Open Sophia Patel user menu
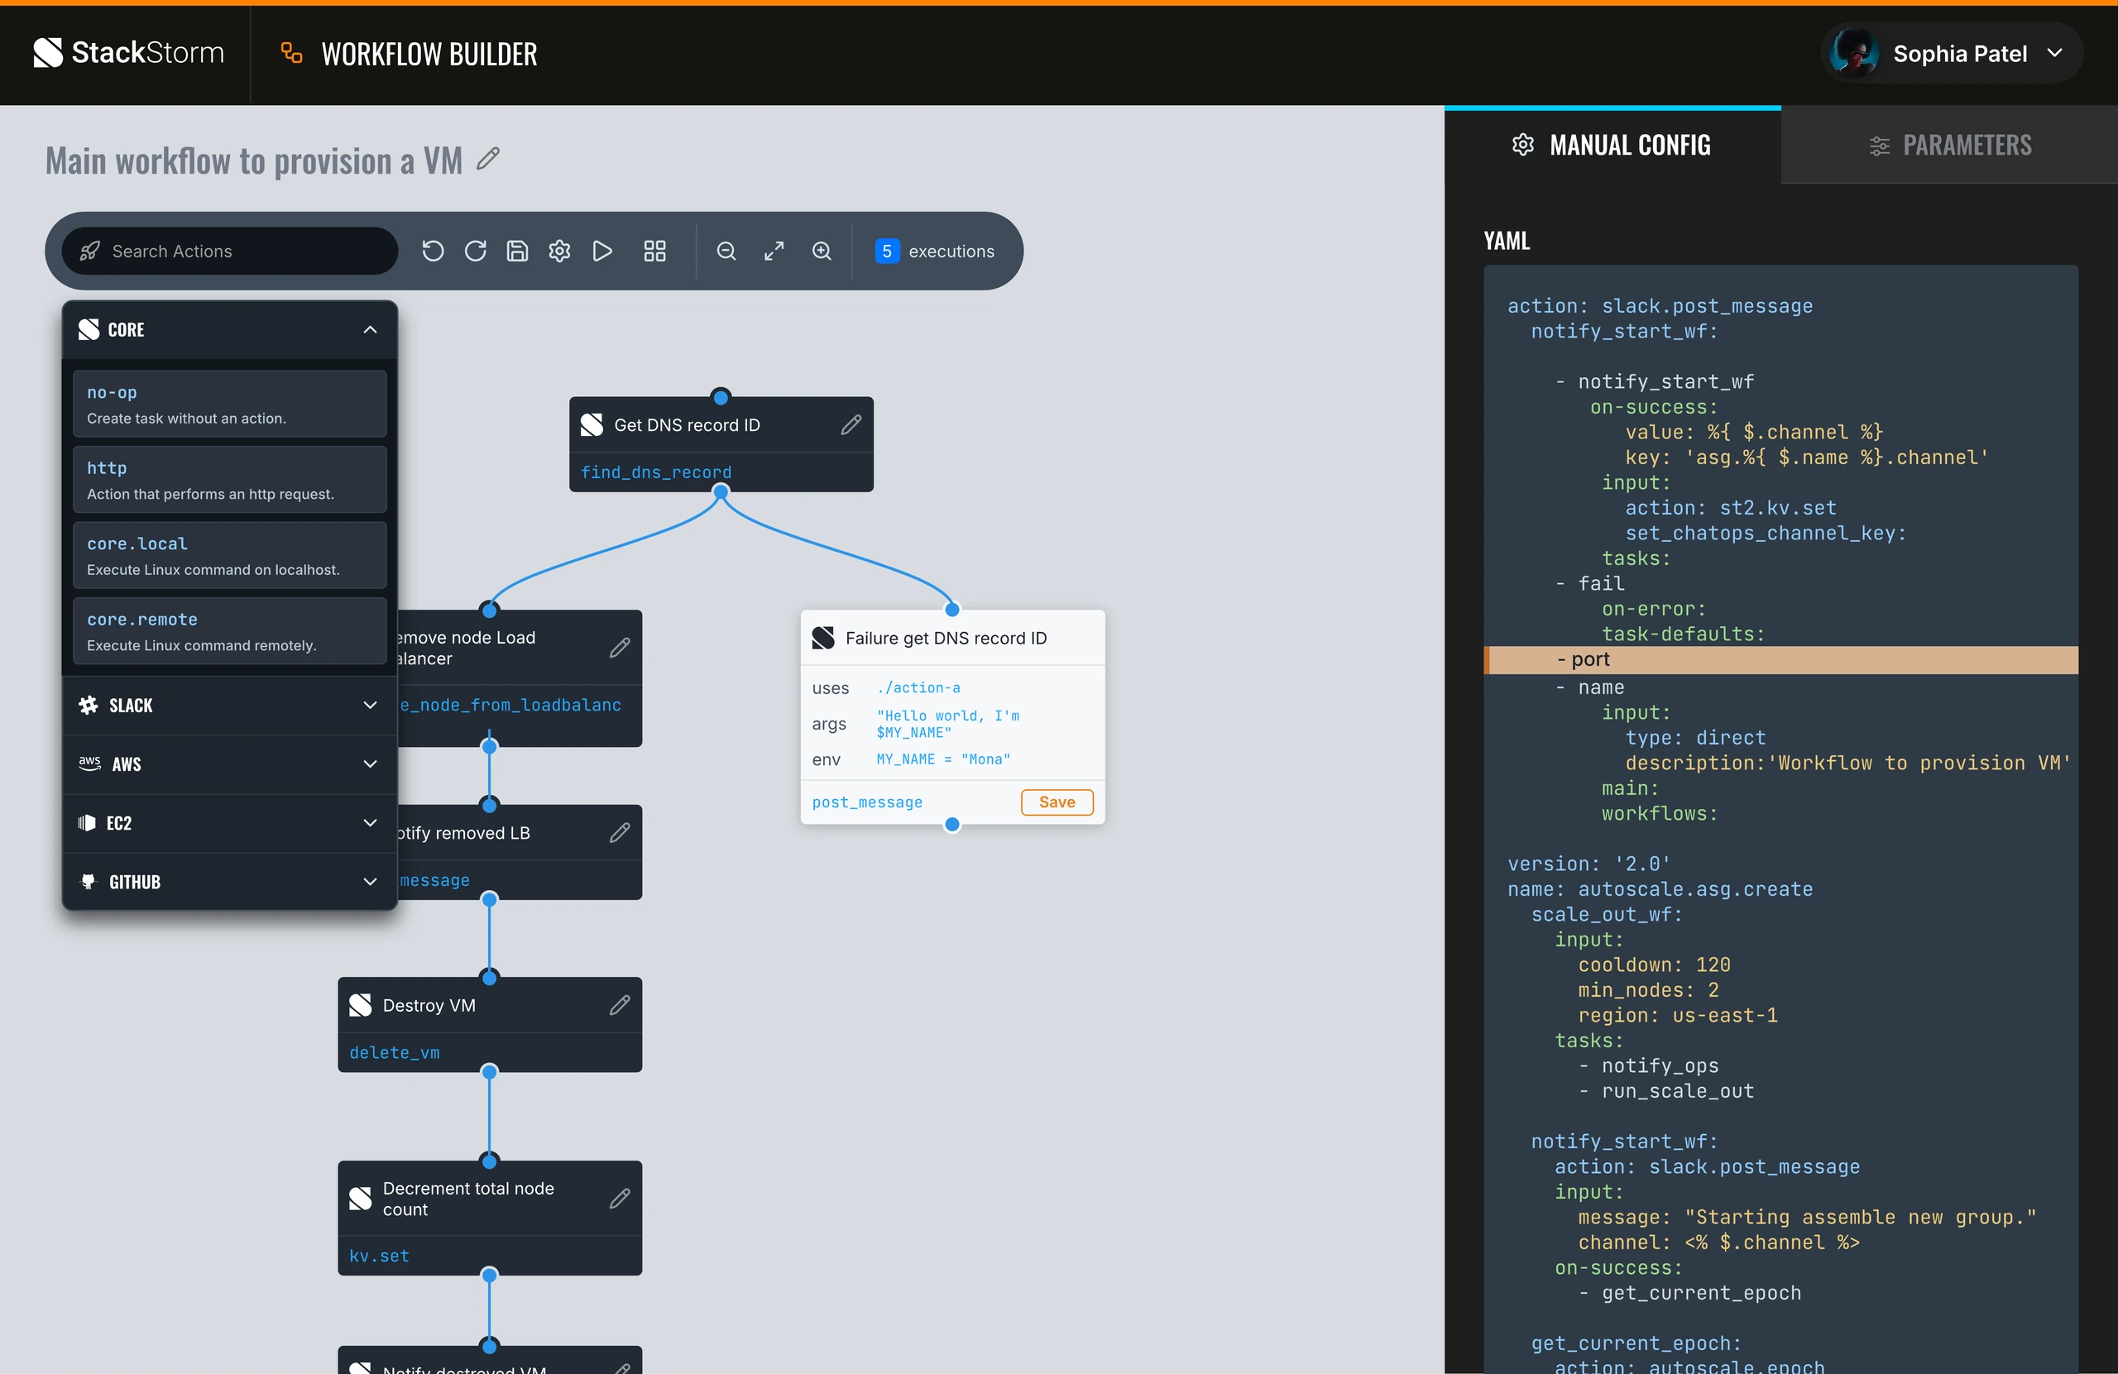2118x1374 pixels. [x=1951, y=54]
